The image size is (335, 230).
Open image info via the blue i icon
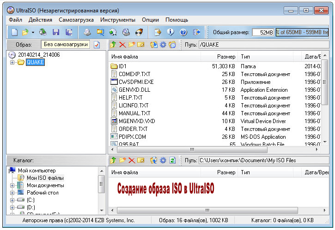point(171,32)
